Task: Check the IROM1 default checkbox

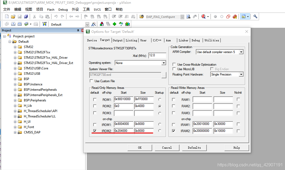Action: (x=95, y=125)
